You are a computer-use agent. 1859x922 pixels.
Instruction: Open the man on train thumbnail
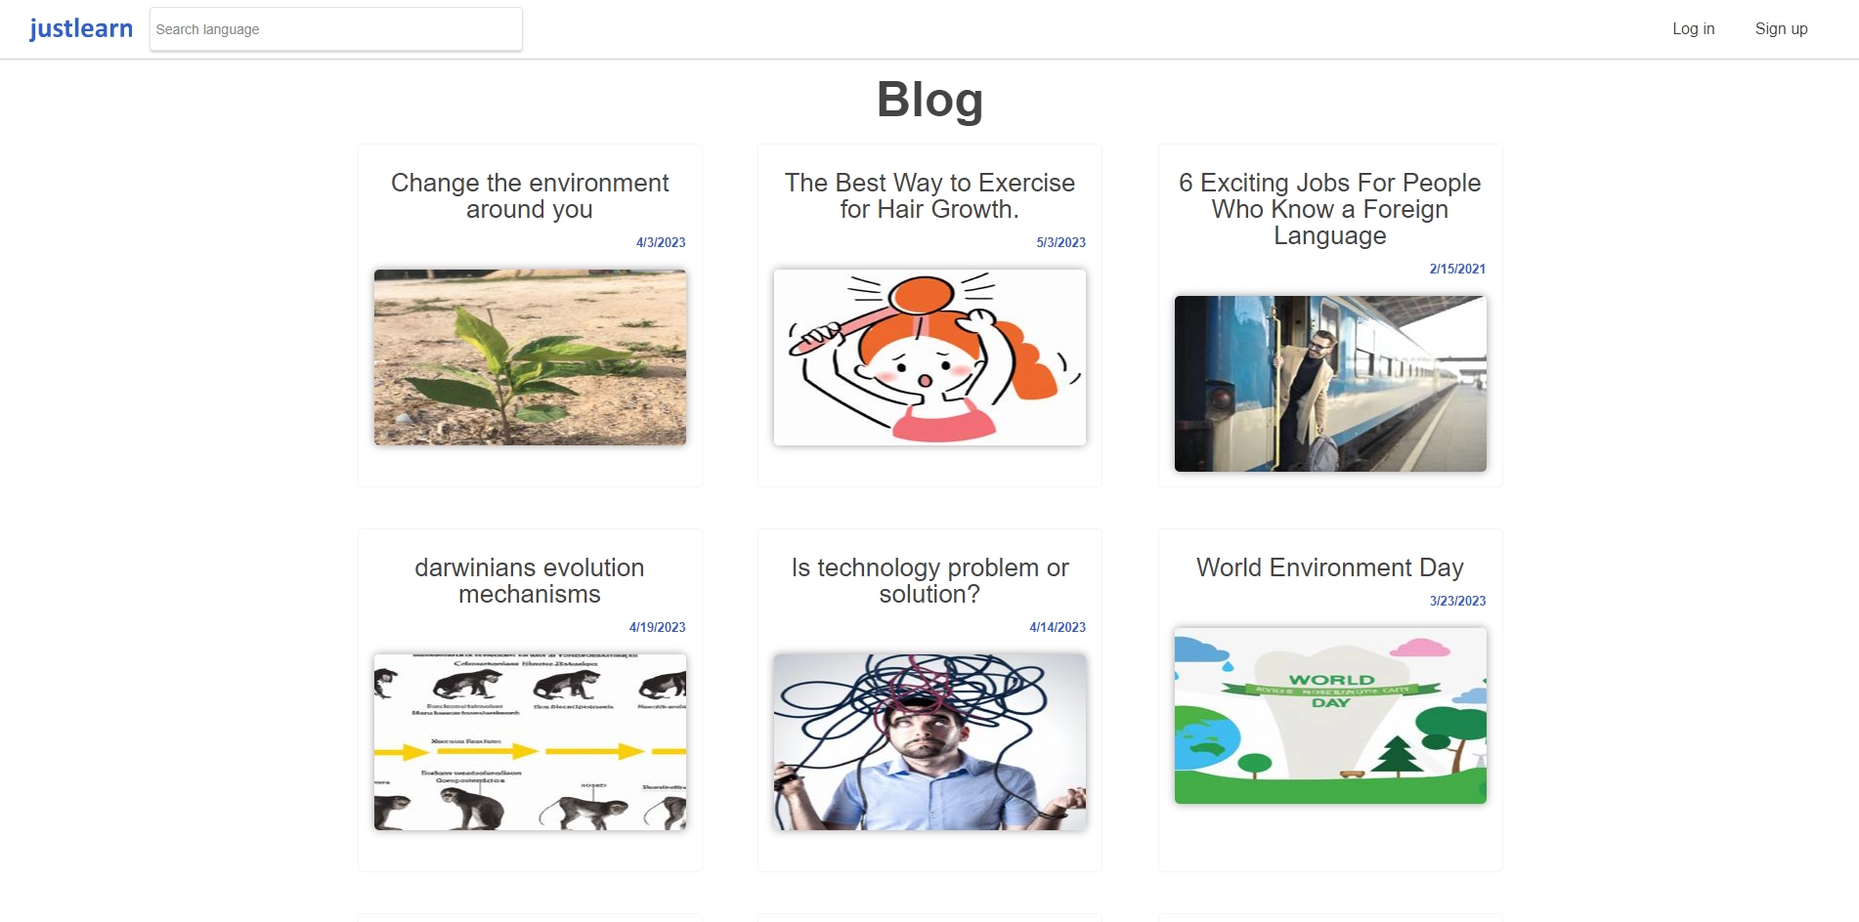click(x=1330, y=384)
